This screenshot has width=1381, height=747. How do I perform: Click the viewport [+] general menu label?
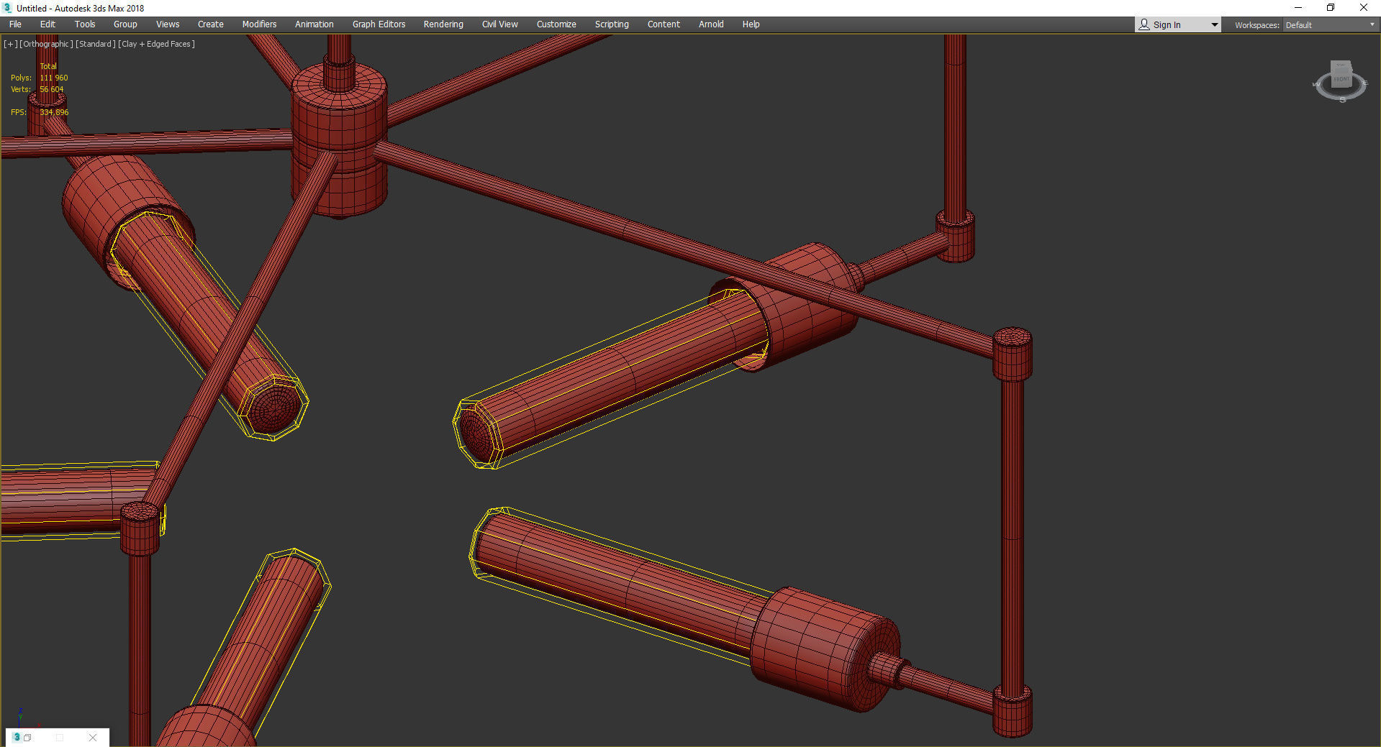click(10, 44)
